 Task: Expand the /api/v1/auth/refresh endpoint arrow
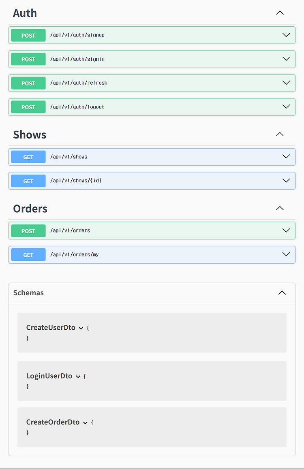pyautogui.click(x=286, y=83)
